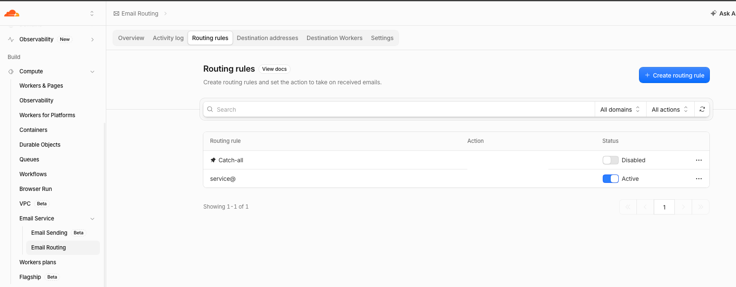Switch to the Activity log tab
736x287 pixels.
168,38
